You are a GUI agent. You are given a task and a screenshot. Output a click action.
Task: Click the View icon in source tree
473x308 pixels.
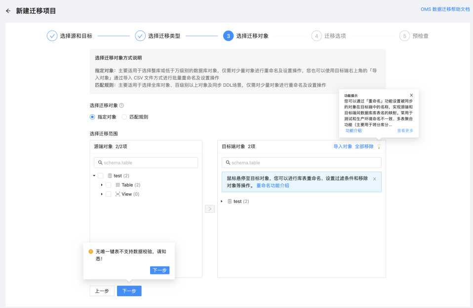click(118, 194)
